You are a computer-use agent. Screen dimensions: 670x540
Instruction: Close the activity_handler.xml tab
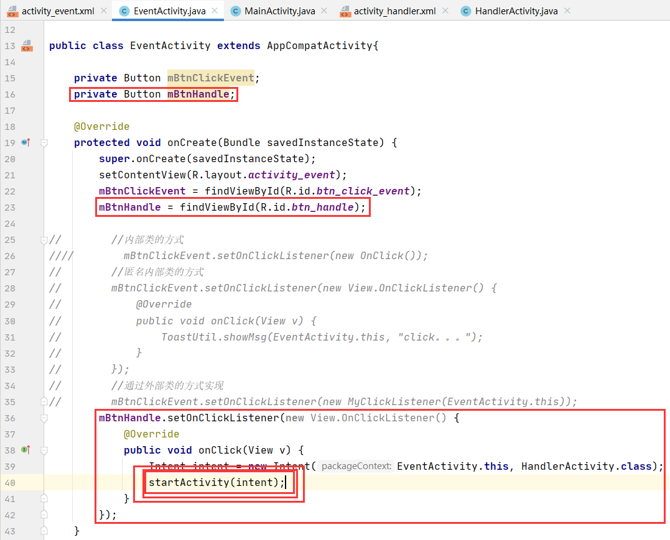pyautogui.click(x=445, y=11)
